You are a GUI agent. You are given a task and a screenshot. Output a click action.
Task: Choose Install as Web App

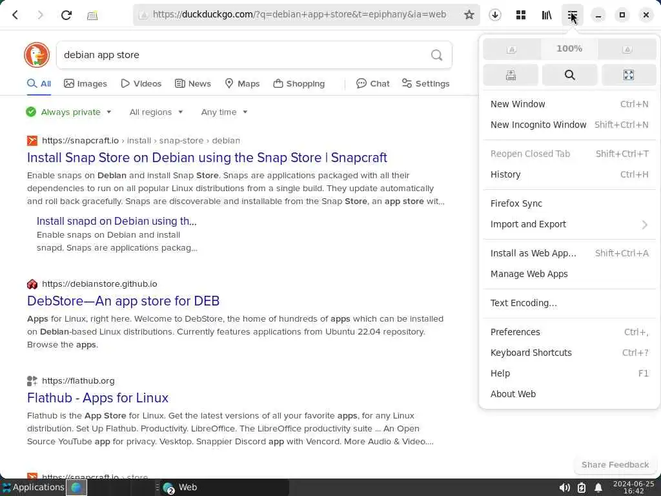click(569, 253)
